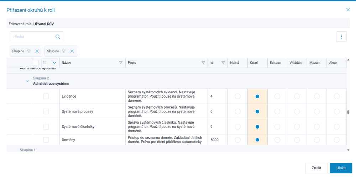Viewport: 356px width, 177px height.
Task: Select Akce for Systémové procesy
Action: (337, 111)
